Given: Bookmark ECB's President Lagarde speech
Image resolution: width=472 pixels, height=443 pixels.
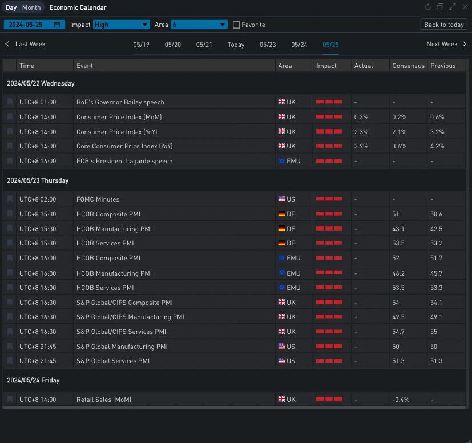Looking at the screenshot, I should [10, 161].
